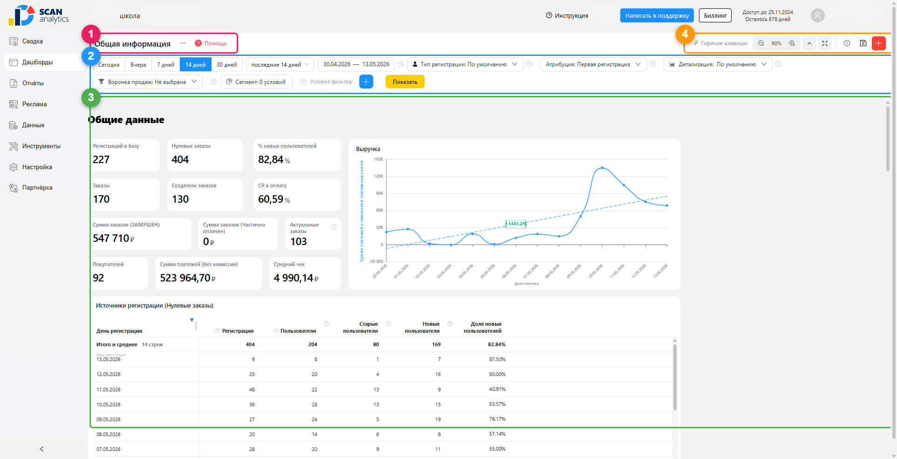Click the red Помощь link
Screen dimensions: 897x459
click(x=211, y=43)
